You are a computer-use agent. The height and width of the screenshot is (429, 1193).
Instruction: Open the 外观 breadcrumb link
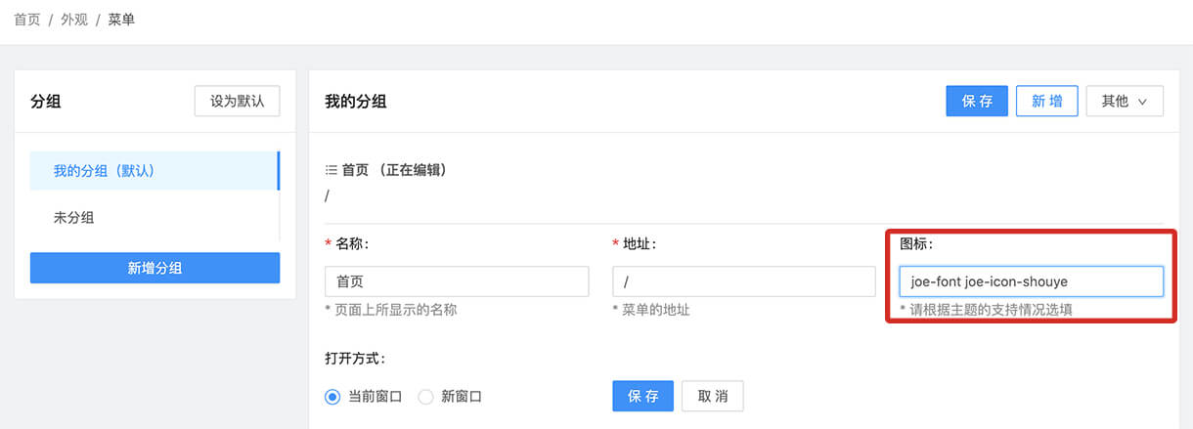(x=74, y=19)
